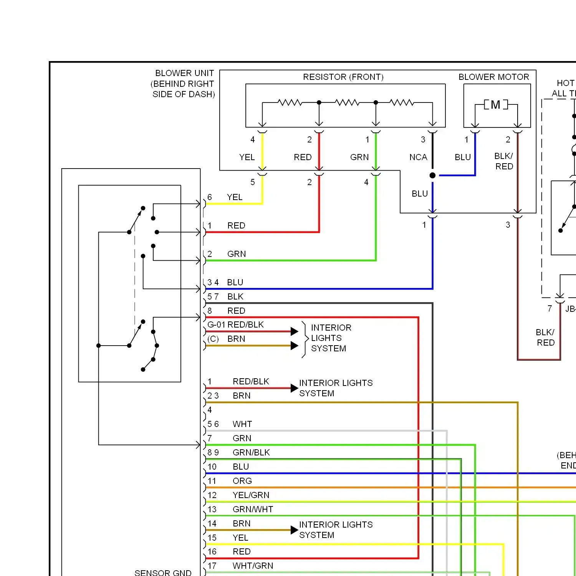Click "RED/BLK" label at lower connector pin 1
The height and width of the screenshot is (576, 576).
pos(251,381)
